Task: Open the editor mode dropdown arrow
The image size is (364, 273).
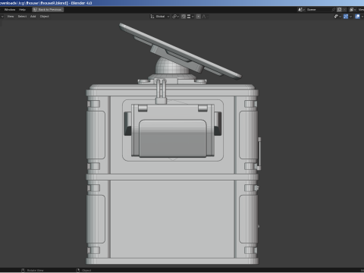Action: pyautogui.click(x=2, y=17)
